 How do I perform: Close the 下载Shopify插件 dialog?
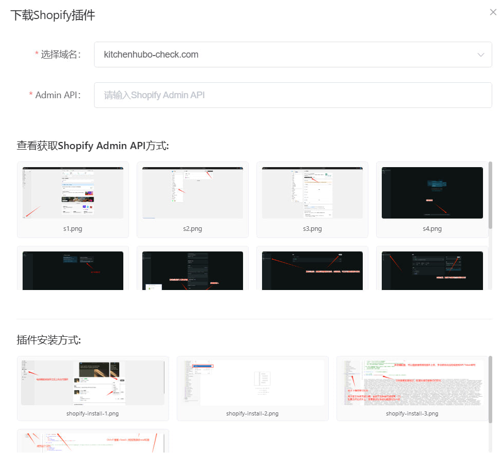[493, 12]
